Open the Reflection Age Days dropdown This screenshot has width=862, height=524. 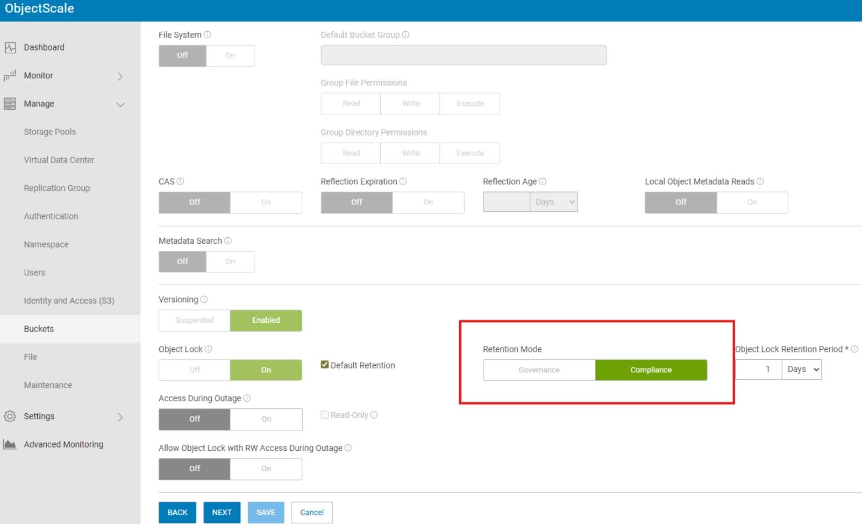[554, 202]
